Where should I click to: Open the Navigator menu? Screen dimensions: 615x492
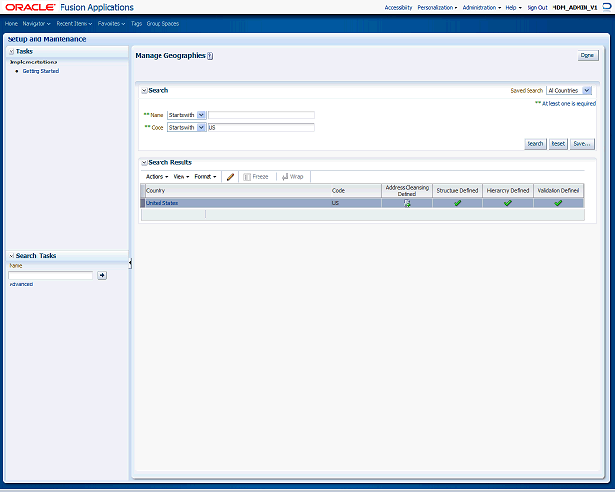pyautogui.click(x=37, y=23)
